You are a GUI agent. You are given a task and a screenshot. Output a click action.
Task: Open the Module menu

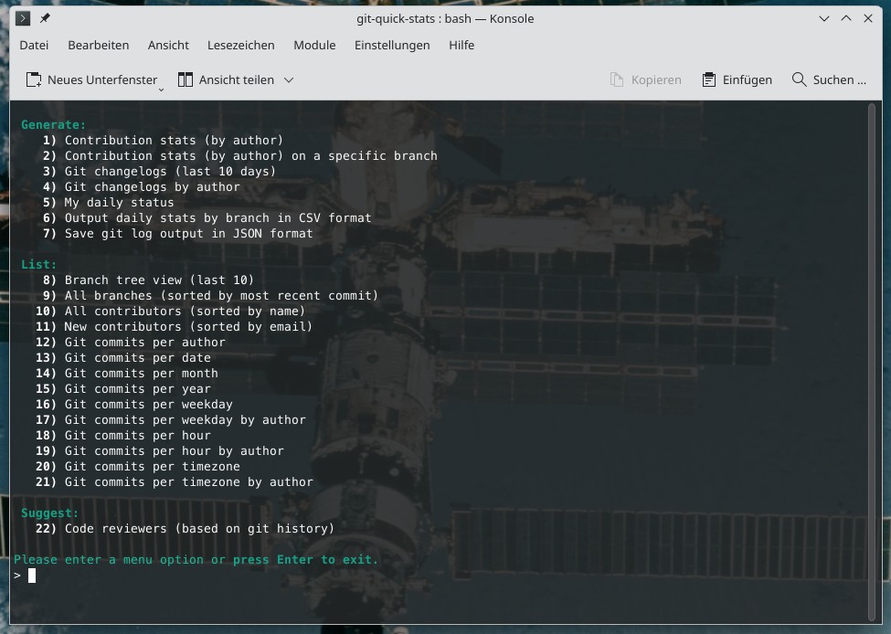[314, 45]
